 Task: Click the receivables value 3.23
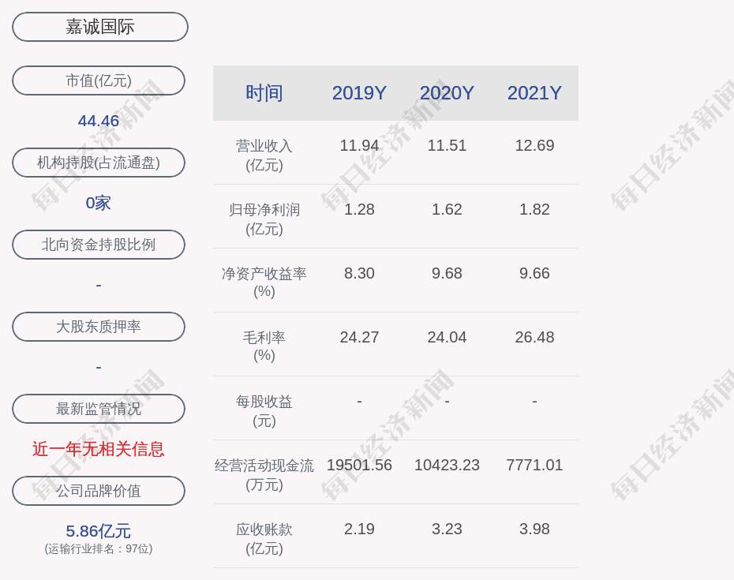[x=447, y=529]
